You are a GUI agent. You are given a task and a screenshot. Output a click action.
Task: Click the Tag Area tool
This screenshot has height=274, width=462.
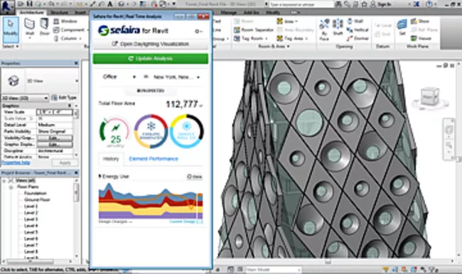point(292,38)
